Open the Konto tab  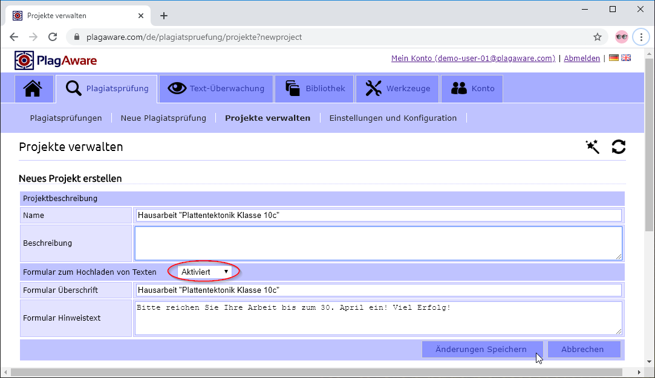(x=472, y=88)
